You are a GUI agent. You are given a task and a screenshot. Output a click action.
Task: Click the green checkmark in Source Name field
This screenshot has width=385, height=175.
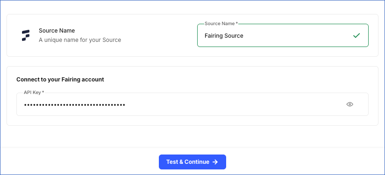(x=356, y=35)
